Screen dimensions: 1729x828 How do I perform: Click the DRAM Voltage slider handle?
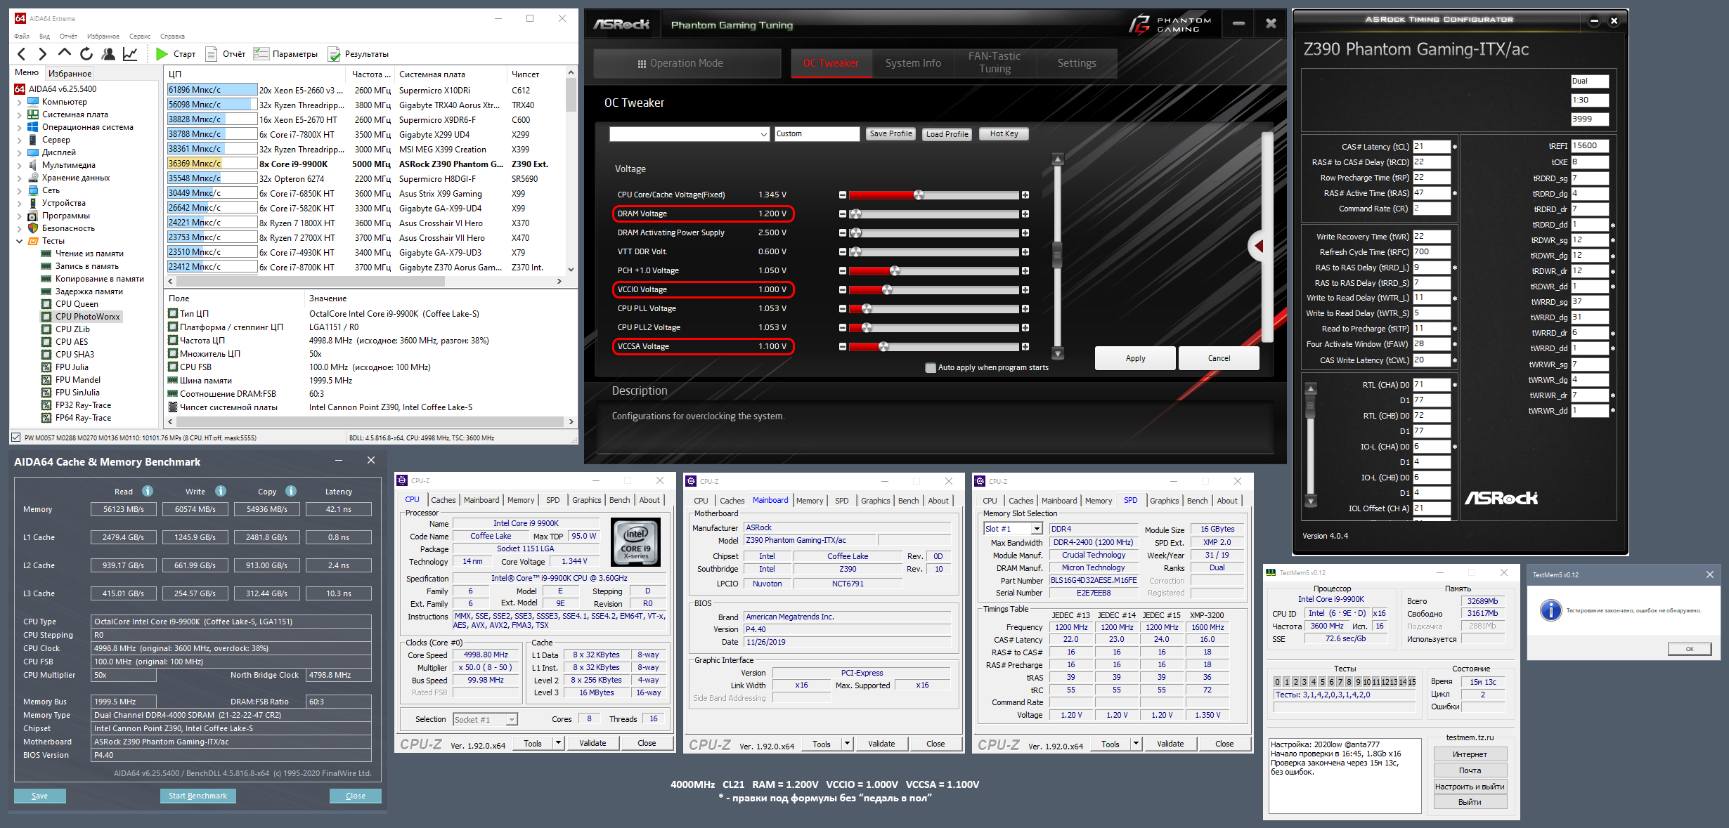(x=855, y=213)
